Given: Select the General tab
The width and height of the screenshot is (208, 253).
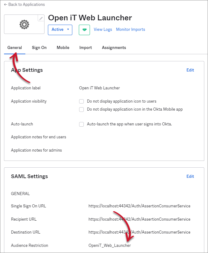Looking at the screenshot, I should pyautogui.click(x=15, y=48).
